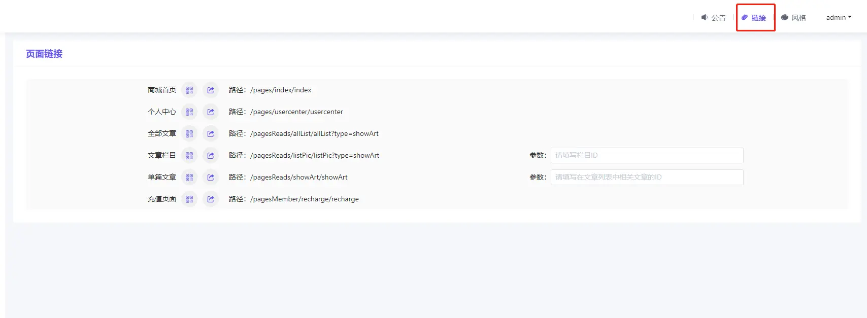Show QR code for 个人中心 page
The height and width of the screenshot is (318, 867).
(x=189, y=112)
